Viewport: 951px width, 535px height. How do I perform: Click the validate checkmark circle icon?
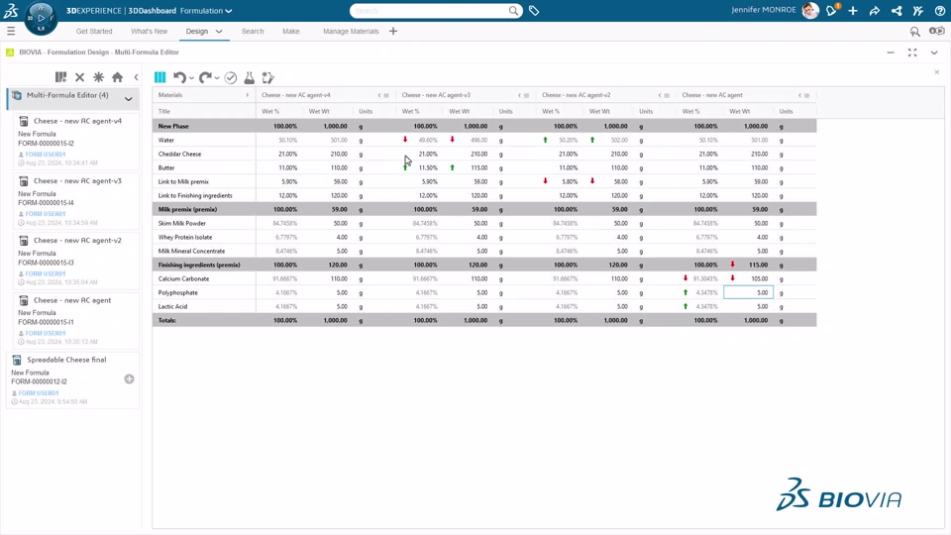pos(231,77)
